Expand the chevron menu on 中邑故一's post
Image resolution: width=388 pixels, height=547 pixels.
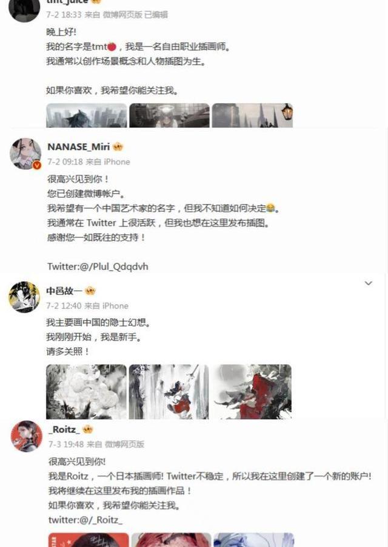point(368,283)
